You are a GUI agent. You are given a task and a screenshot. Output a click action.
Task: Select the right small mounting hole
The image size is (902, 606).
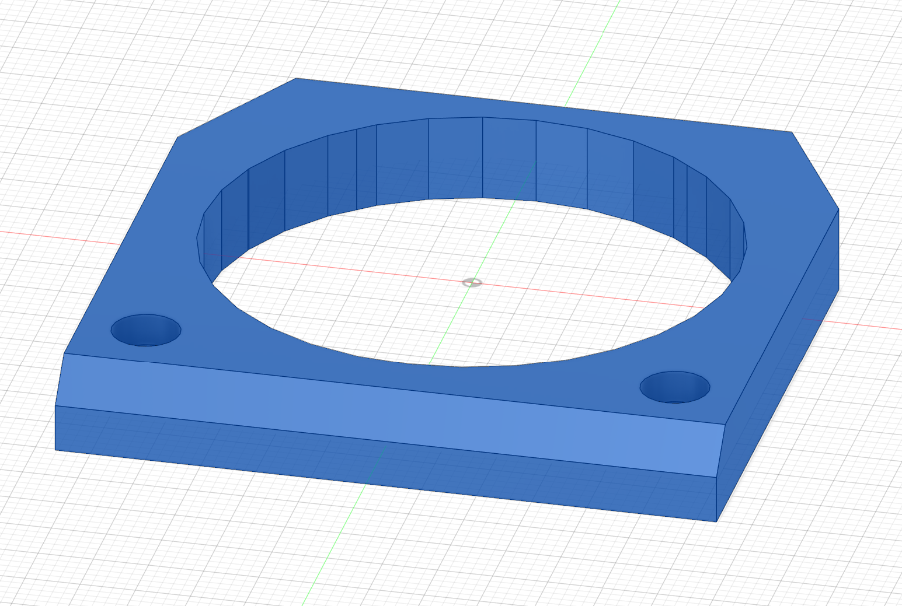(675, 387)
